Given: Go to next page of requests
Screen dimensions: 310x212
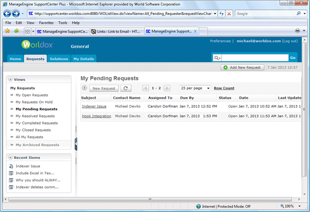Looking at the screenshot, I should tap(167, 88).
